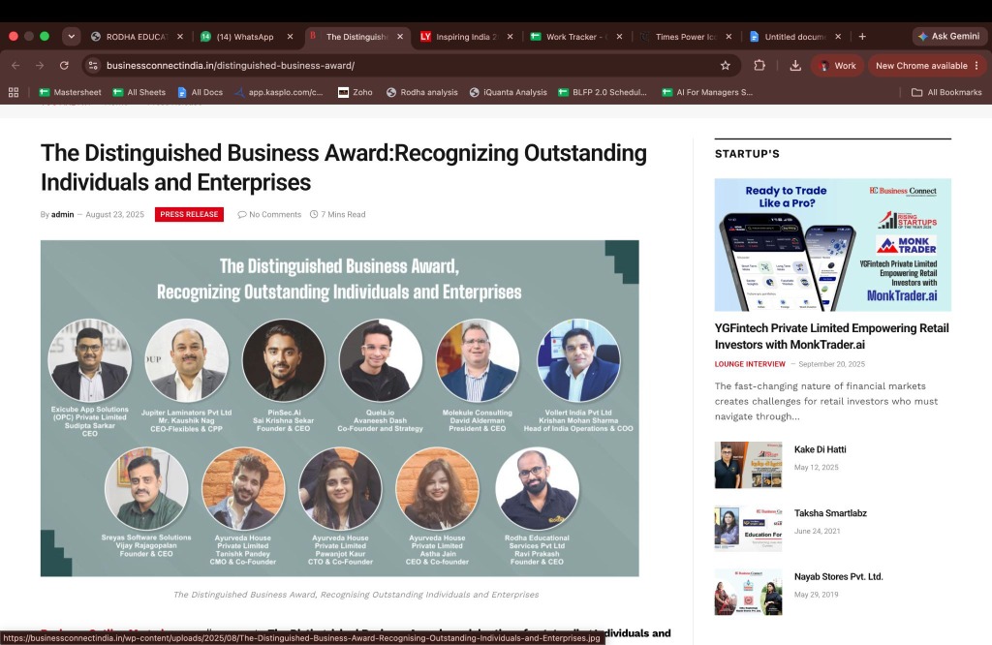Screen dimensions: 992x645
Task: Open the All Bookmarks folder
Action: click(946, 92)
